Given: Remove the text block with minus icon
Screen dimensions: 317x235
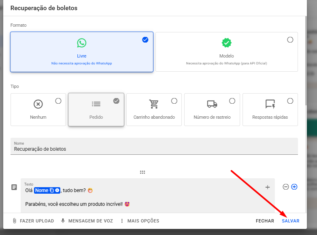Looking at the screenshot, I should pyautogui.click(x=286, y=187).
